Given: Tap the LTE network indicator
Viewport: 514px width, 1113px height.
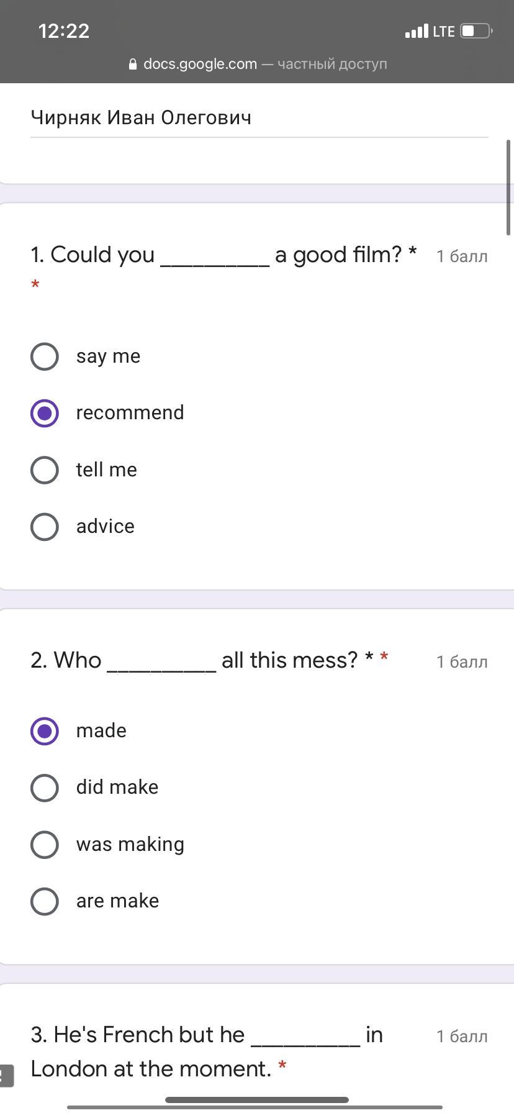Looking at the screenshot, I should (444, 32).
